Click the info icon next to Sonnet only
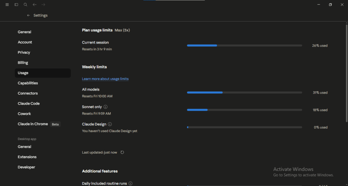The width and height of the screenshot is (348, 186). pyautogui.click(x=106, y=107)
